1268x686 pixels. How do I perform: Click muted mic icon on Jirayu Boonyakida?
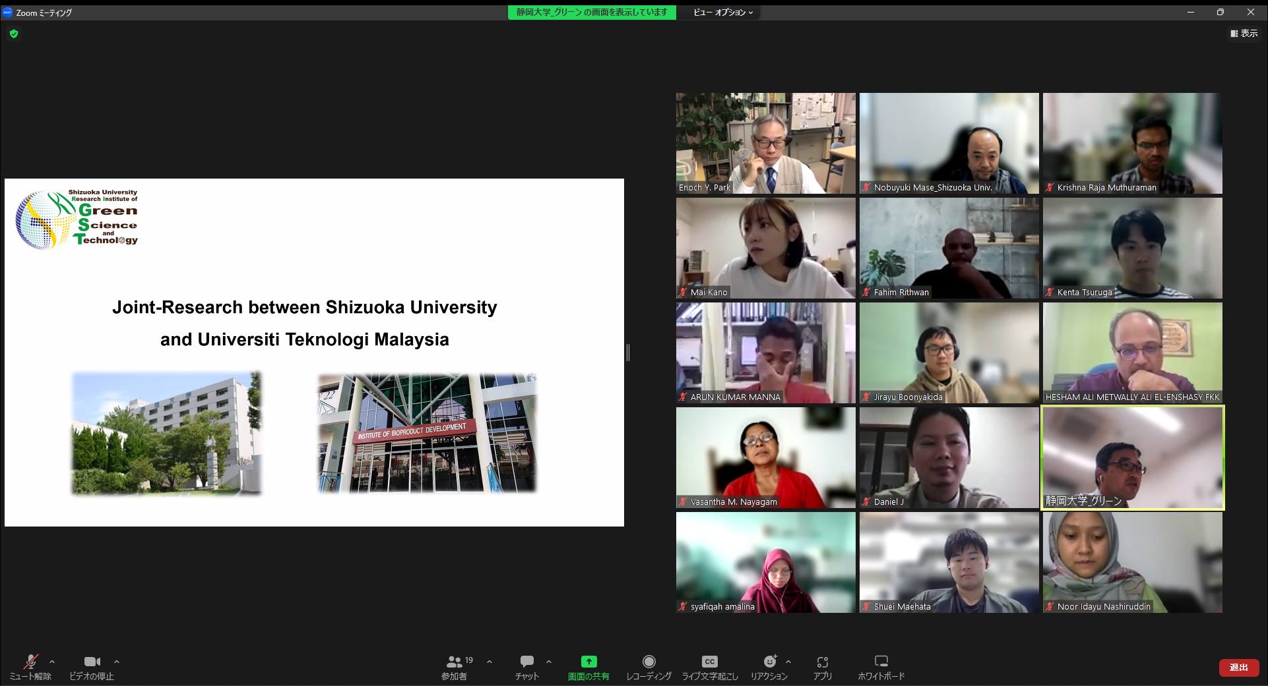(x=867, y=397)
